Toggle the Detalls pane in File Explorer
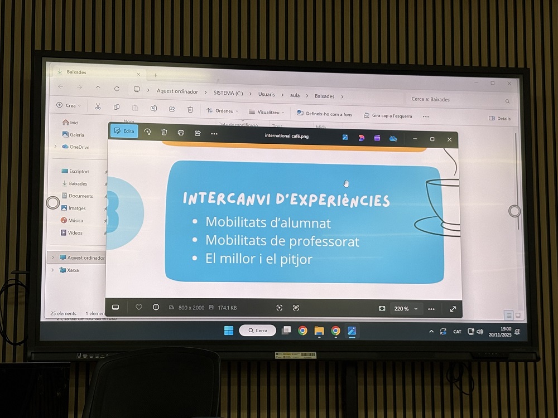 (499, 118)
